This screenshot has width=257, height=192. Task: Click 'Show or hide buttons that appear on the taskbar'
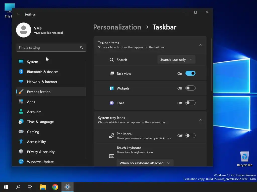131,47
